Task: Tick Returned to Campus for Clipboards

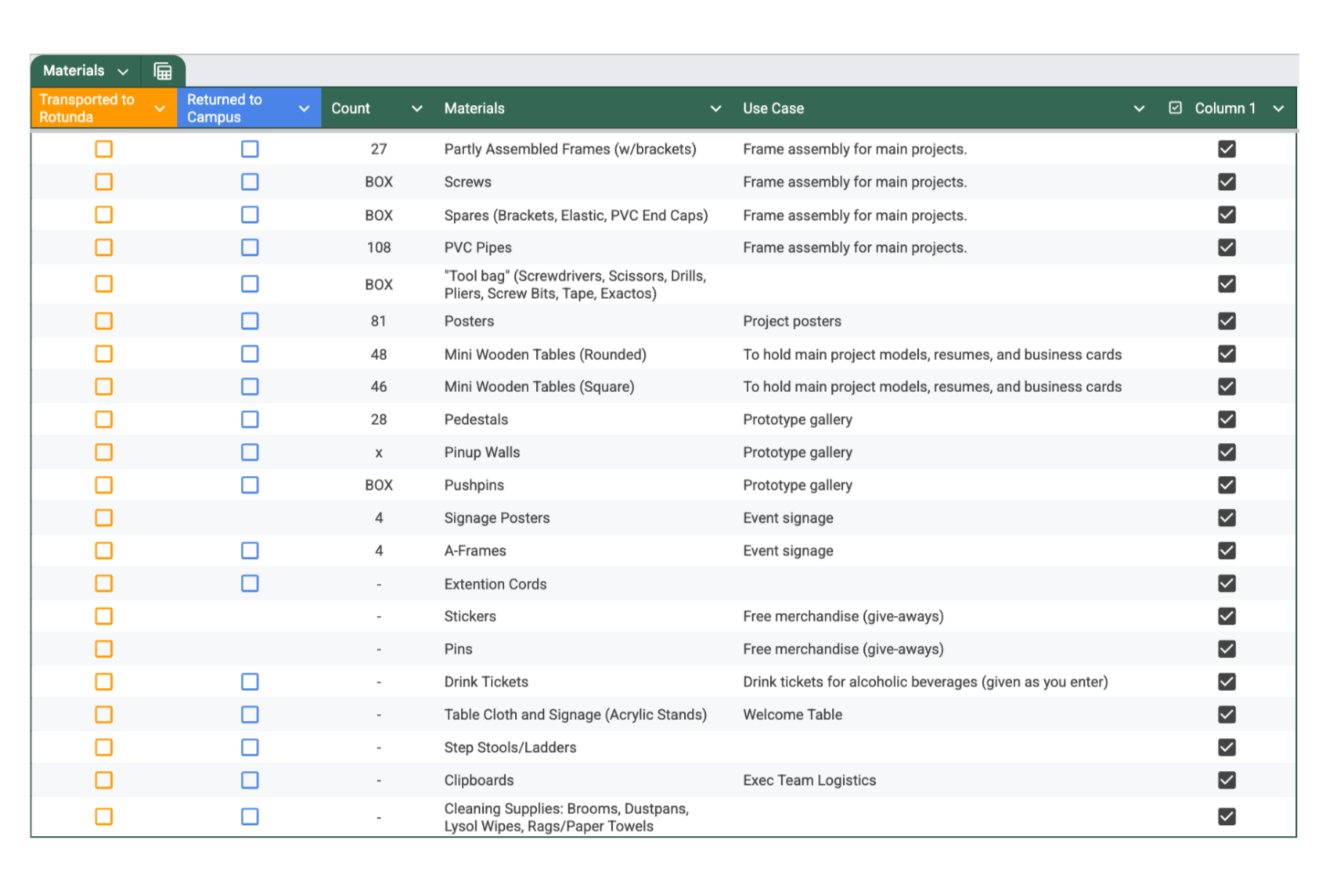Action: [250, 780]
